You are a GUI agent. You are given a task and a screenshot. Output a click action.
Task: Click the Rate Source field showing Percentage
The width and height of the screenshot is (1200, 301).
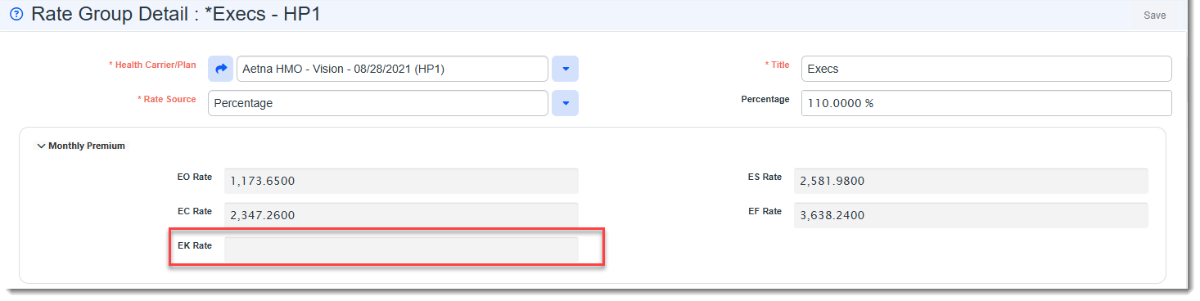378,103
